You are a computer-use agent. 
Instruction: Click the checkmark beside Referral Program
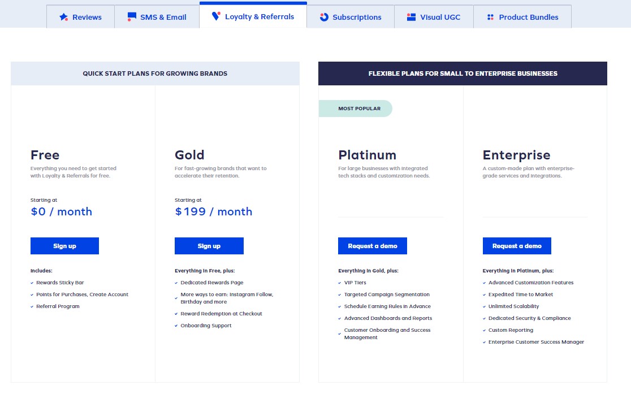(31, 306)
